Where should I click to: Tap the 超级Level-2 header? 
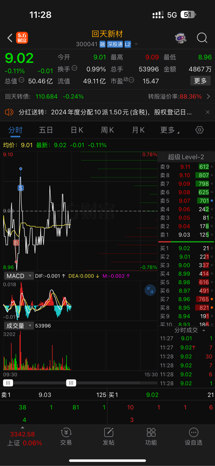point(186,157)
